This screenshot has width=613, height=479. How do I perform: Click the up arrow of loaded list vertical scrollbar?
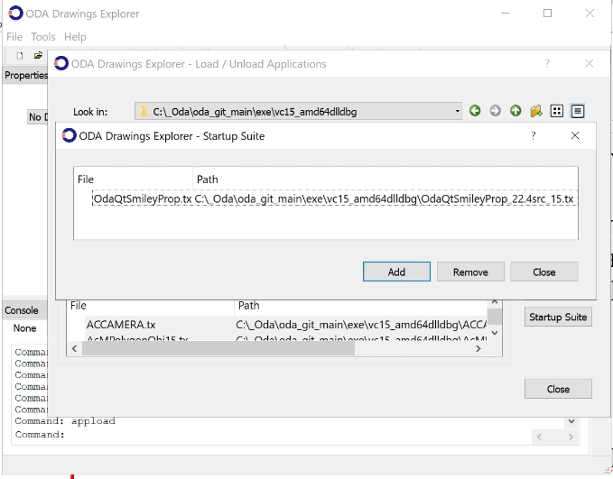coord(495,303)
